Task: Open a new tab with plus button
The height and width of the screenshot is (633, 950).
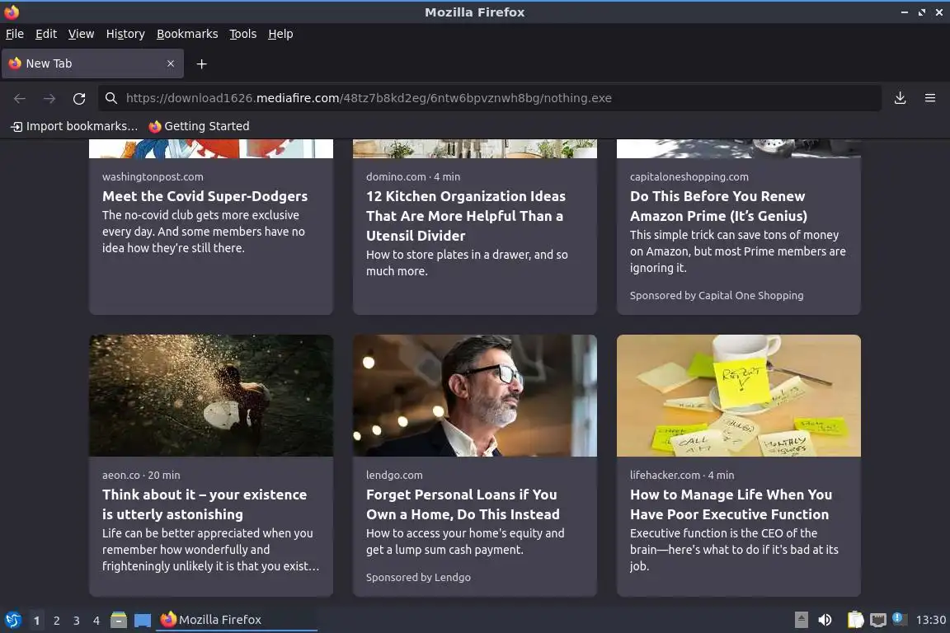Action: pos(202,63)
